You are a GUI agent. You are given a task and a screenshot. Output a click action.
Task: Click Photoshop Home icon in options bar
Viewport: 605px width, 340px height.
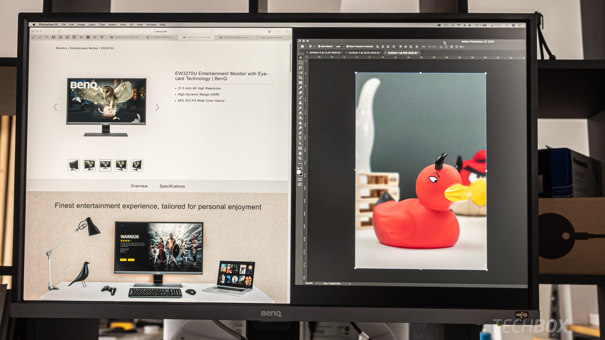click(302, 47)
